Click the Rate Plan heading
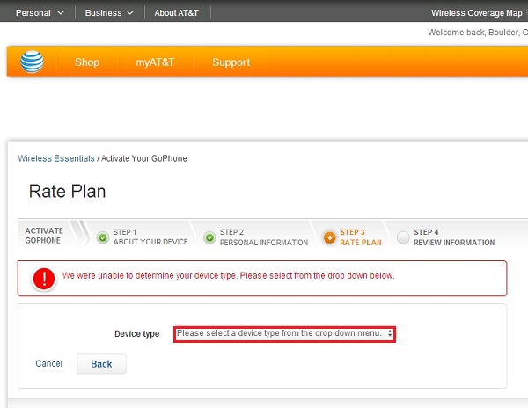Screen dimensions: 528x408 coord(68,192)
